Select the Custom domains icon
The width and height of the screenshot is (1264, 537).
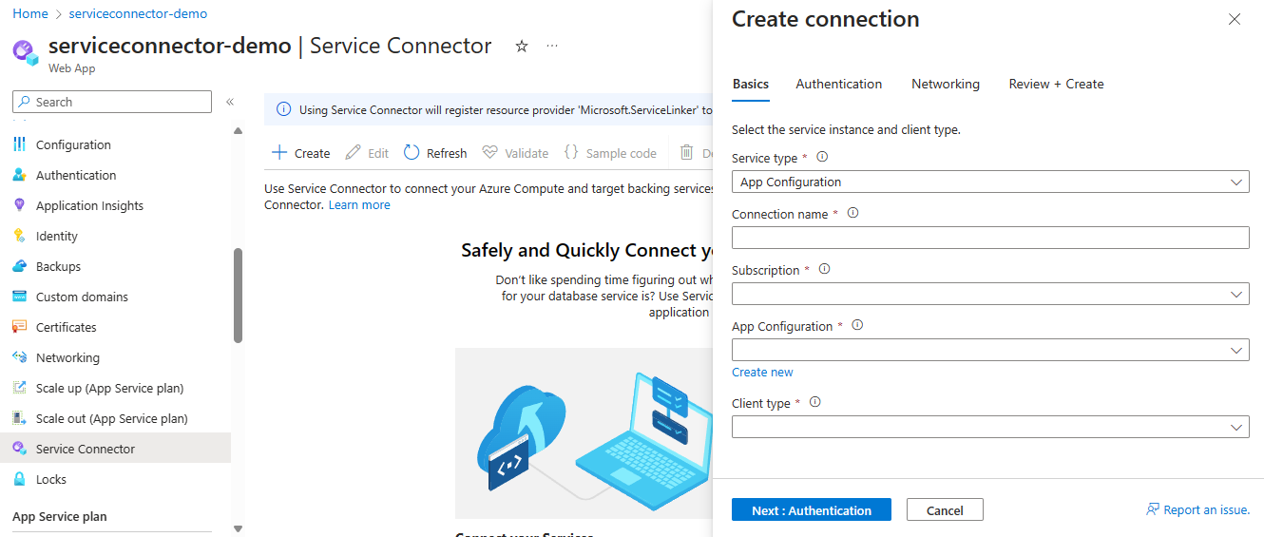19,297
